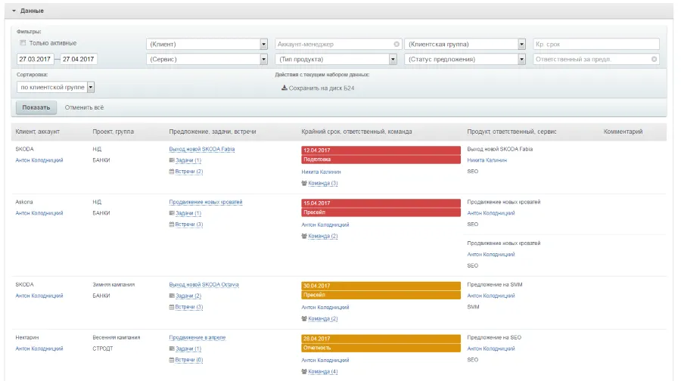Viewport: 681px width, 381px height.
Task: Click team icon beside Команда (3)
Action: 304,183
